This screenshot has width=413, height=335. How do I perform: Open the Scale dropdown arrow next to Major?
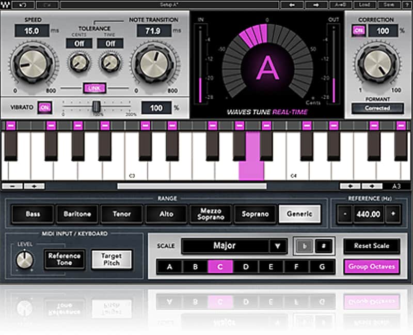pyautogui.click(x=278, y=246)
